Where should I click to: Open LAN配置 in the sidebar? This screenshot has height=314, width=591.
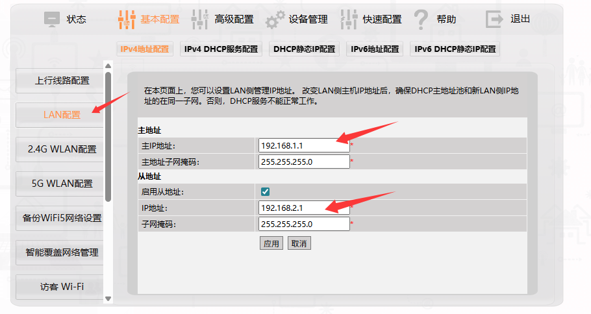pyautogui.click(x=60, y=115)
